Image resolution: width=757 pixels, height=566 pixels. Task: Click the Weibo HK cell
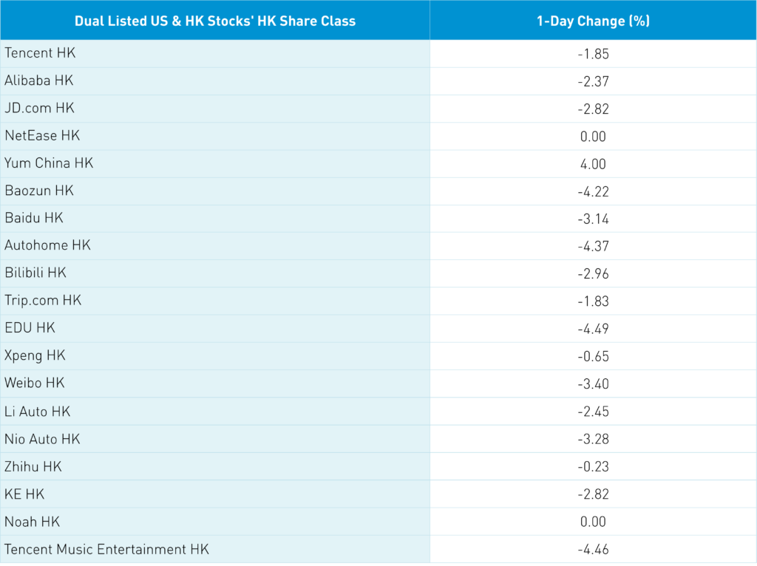pyautogui.click(x=35, y=383)
